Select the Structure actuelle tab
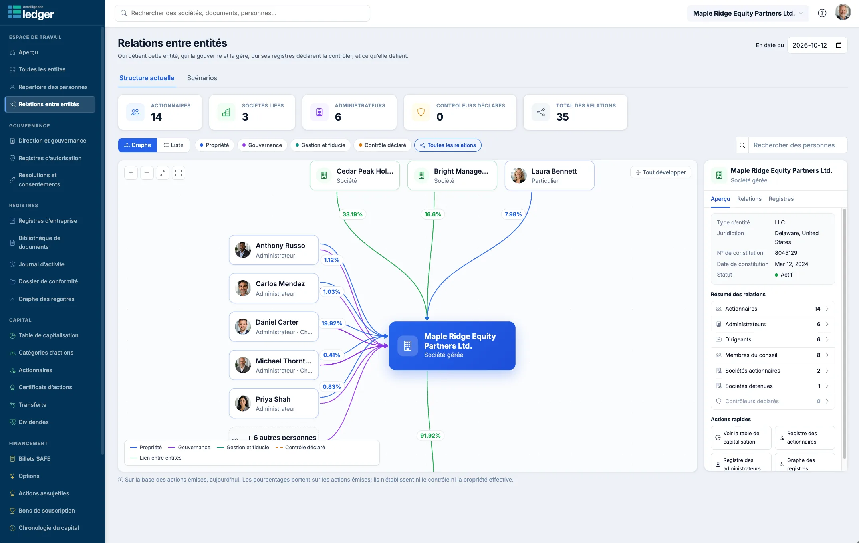This screenshot has height=543, width=859. [147, 78]
